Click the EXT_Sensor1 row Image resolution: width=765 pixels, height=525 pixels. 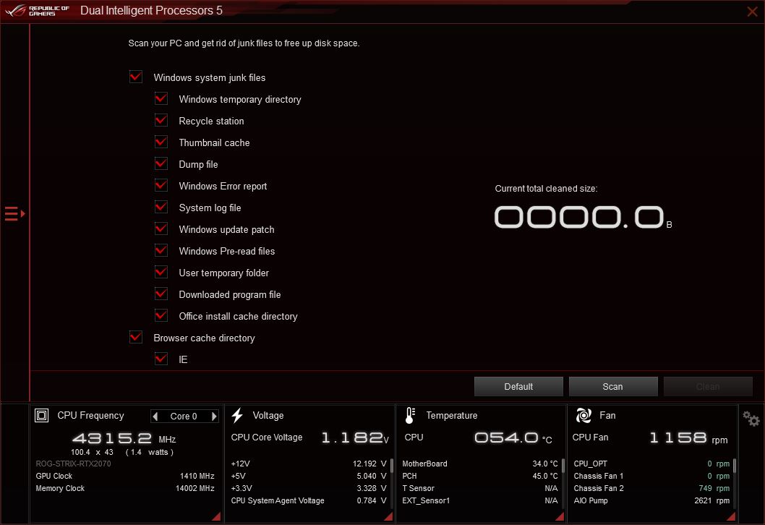(480, 500)
